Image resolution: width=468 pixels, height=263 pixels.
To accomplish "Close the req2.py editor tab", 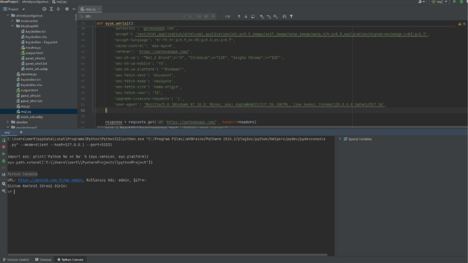I will (99, 9).
